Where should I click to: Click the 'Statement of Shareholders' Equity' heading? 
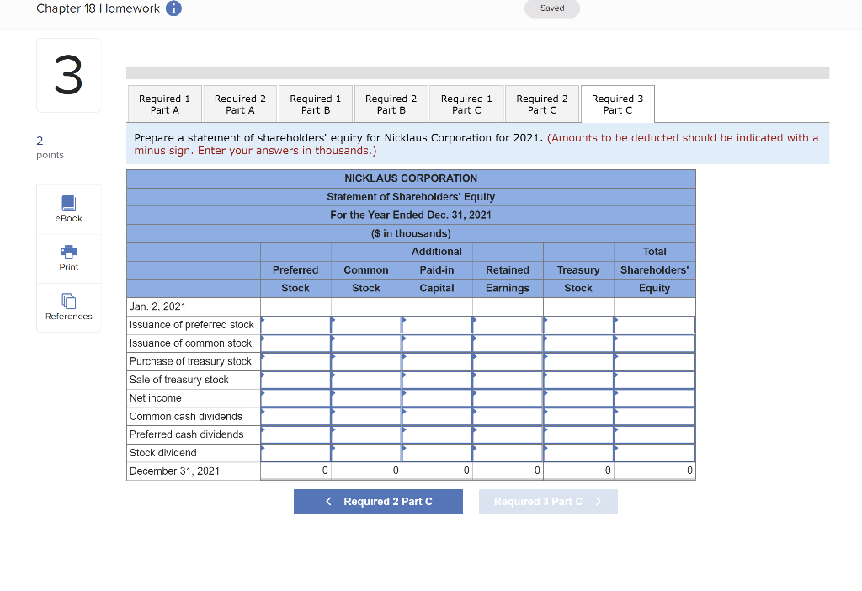411,197
